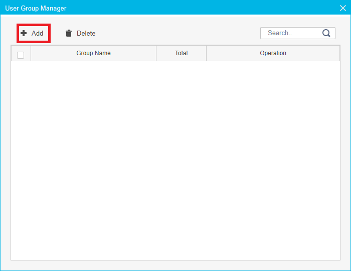
Task: Click the blank row area beneath Operation header
Action: click(x=273, y=70)
